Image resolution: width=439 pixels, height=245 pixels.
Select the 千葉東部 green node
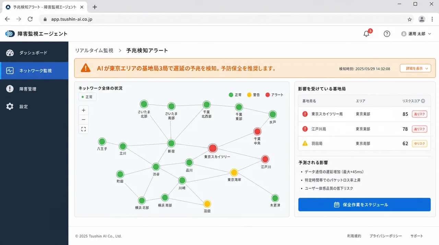tap(239, 107)
